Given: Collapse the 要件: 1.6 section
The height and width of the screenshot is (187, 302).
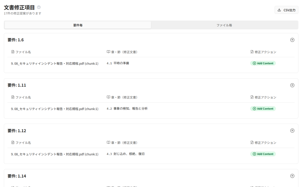Looking at the screenshot, I should coord(292,40).
